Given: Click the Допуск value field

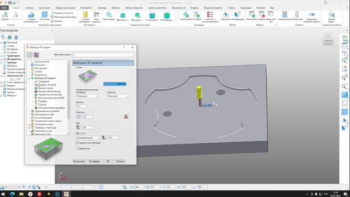Looking at the screenshot, I should 81,106.
